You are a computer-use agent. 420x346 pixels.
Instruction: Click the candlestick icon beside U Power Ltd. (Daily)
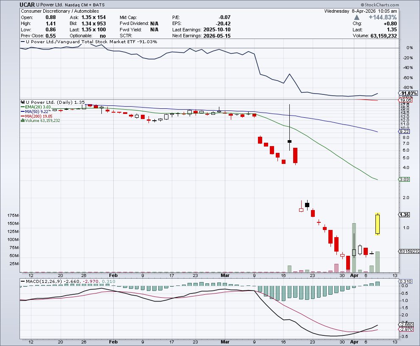(23, 102)
